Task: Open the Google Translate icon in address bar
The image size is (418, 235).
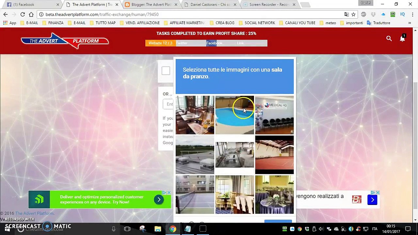Action: coord(346,14)
